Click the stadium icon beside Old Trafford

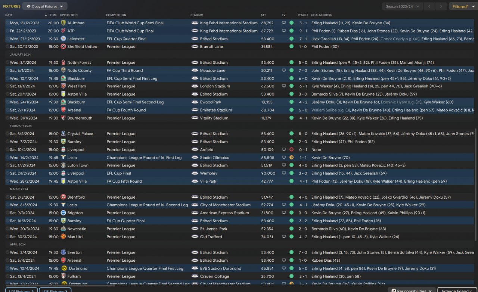point(195,237)
